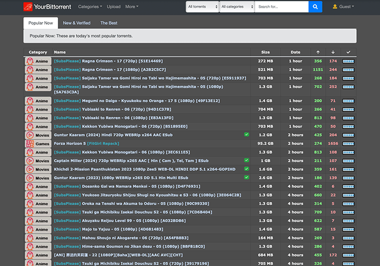This screenshot has height=266, width=380.
Task: Switch to the Popular Now tab
Action: [x=41, y=23]
